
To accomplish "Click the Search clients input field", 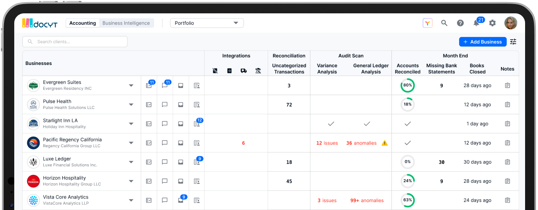I will pyautogui.click(x=75, y=41).
